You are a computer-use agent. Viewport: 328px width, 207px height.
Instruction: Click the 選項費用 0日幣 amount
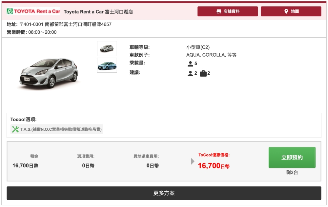[88, 166]
